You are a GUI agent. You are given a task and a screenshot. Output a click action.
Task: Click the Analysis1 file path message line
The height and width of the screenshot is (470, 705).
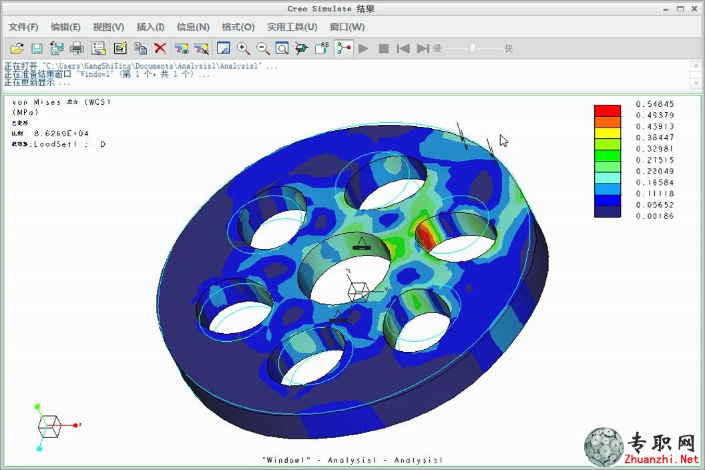141,66
